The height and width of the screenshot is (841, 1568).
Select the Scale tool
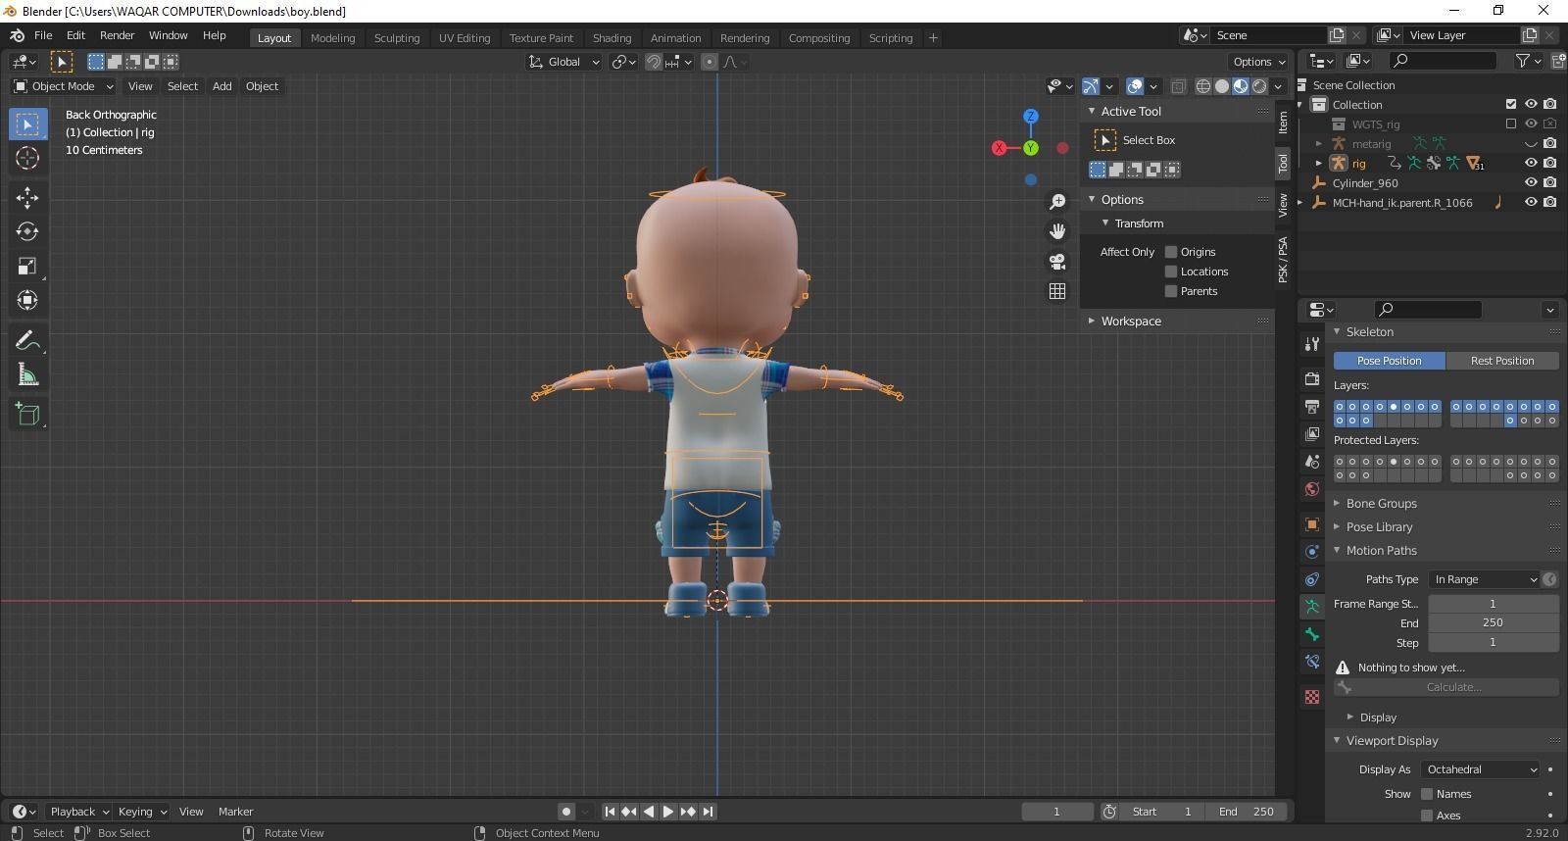(27, 266)
